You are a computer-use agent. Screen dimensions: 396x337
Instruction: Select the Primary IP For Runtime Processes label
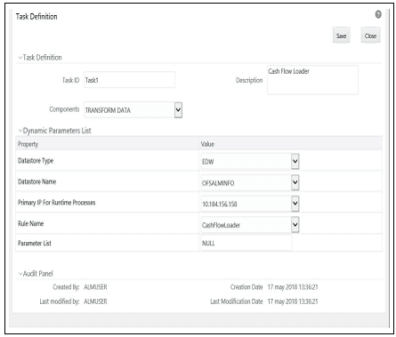56,203
